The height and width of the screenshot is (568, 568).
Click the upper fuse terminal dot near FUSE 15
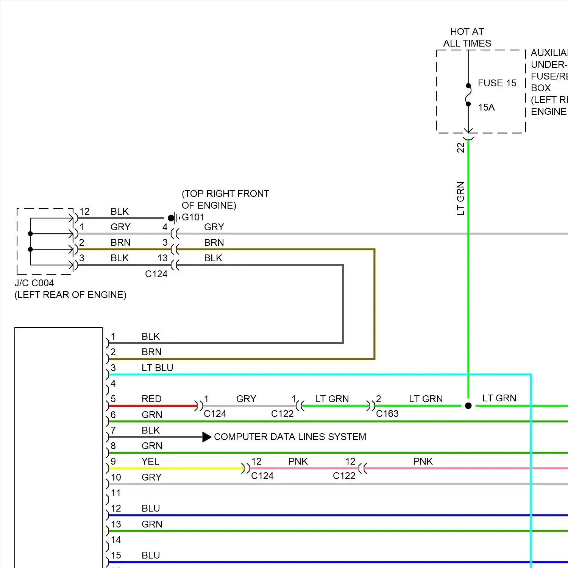coord(468,86)
